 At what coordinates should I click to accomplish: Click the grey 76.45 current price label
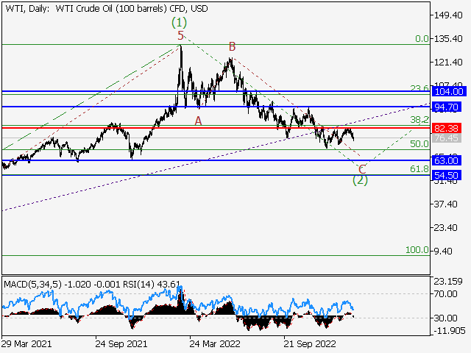click(446, 138)
